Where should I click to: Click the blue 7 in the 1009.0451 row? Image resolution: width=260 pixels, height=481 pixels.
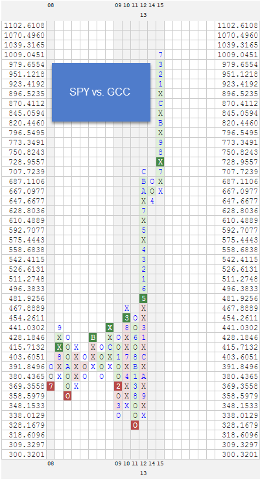click(x=160, y=55)
